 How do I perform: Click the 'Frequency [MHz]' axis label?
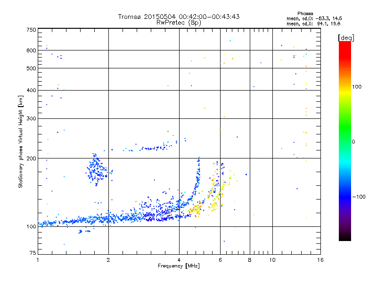(179, 266)
